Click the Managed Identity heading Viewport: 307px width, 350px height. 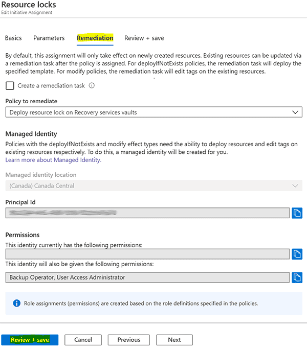(x=31, y=134)
